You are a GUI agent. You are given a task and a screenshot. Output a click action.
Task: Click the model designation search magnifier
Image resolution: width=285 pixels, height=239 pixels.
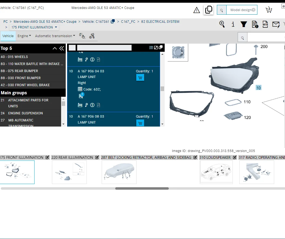click(x=221, y=10)
